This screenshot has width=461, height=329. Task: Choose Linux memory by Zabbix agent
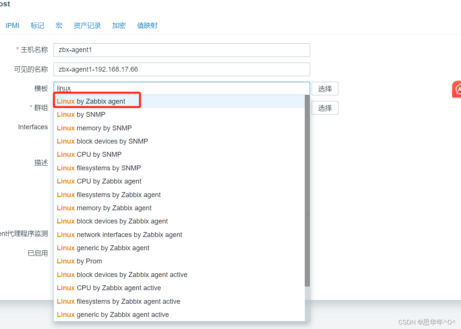[179, 208]
